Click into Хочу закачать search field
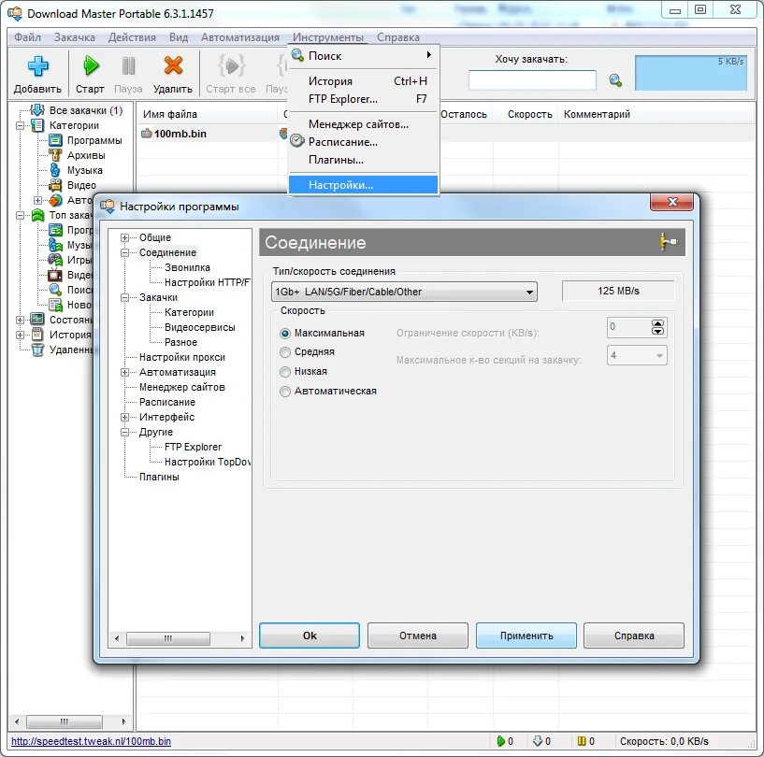The width and height of the screenshot is (764, 757). point(532,80)
